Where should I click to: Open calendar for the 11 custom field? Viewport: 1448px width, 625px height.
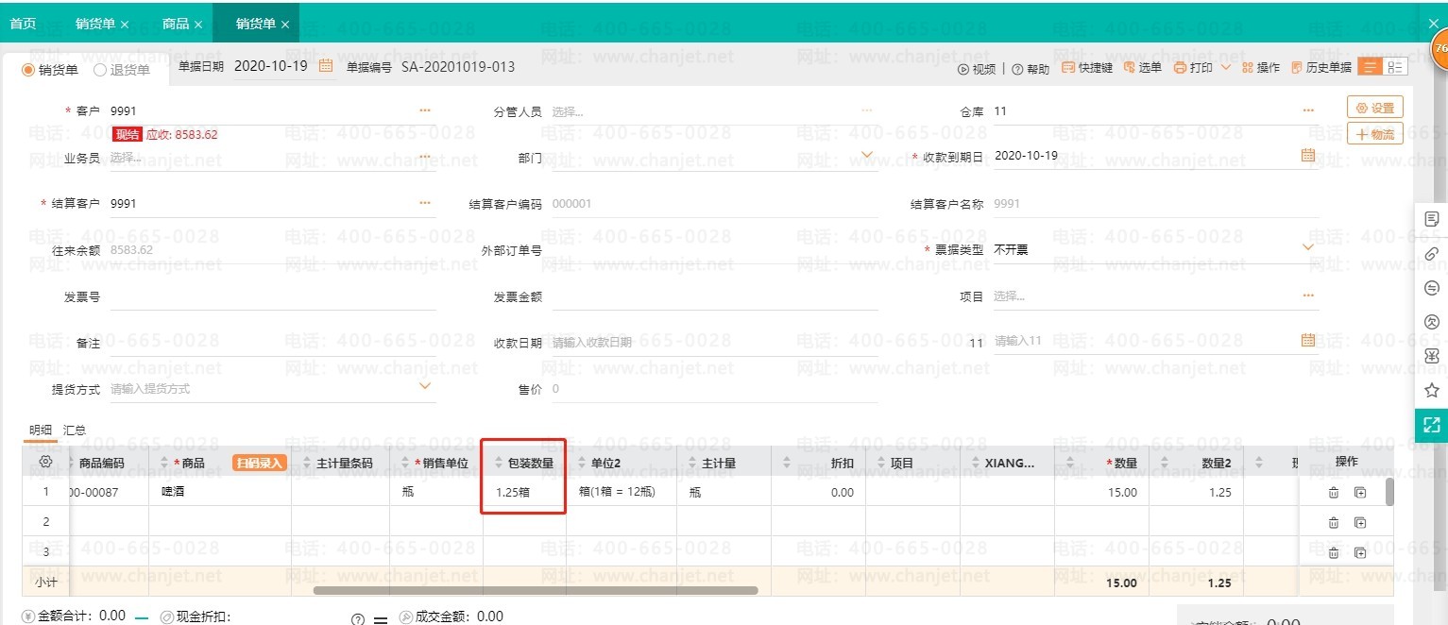pyautogui.click(x=1308, y=340)
